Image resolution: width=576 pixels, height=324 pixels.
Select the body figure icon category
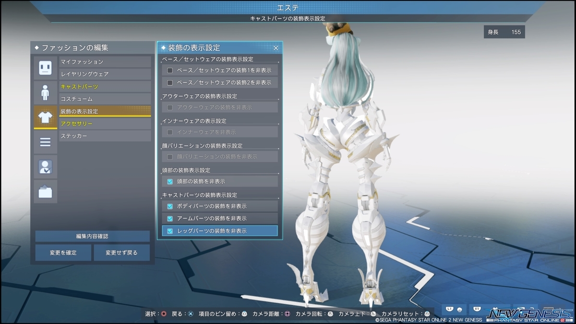point(45,92)
